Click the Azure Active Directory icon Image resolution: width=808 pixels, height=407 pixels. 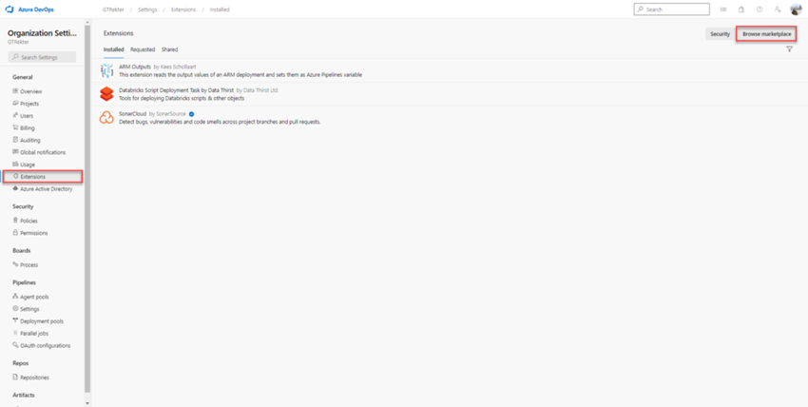click(15, 188)
